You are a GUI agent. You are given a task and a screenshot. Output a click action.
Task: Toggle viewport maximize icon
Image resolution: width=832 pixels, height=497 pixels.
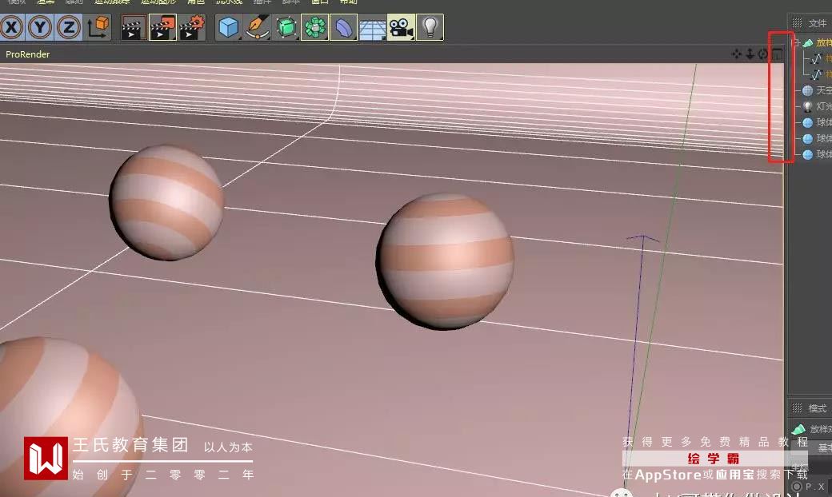(x=778, y=54)
